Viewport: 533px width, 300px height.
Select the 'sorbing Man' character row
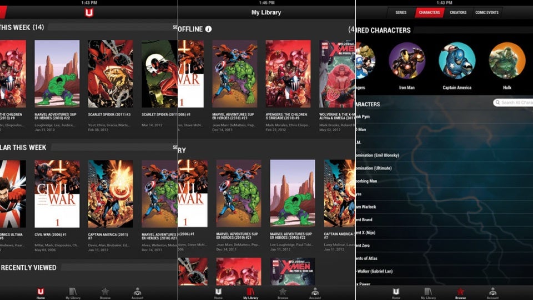point(444,181)
